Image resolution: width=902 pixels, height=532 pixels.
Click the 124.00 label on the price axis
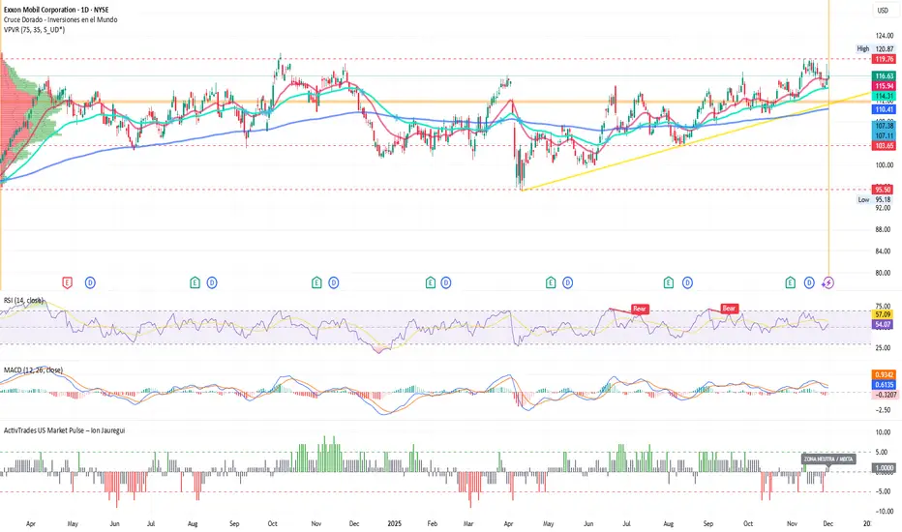[885, 36]
